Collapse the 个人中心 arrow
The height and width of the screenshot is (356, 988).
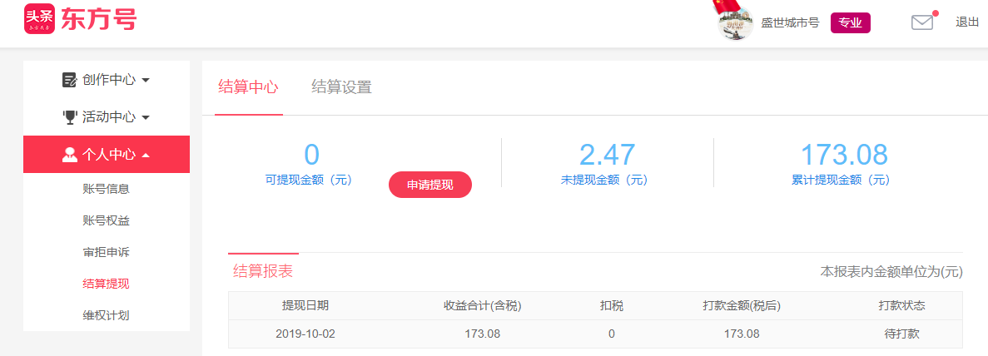(x=146, y=155)
